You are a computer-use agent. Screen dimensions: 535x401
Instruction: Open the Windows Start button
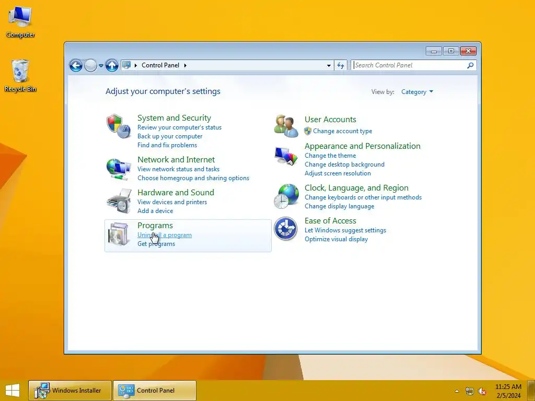13,391
